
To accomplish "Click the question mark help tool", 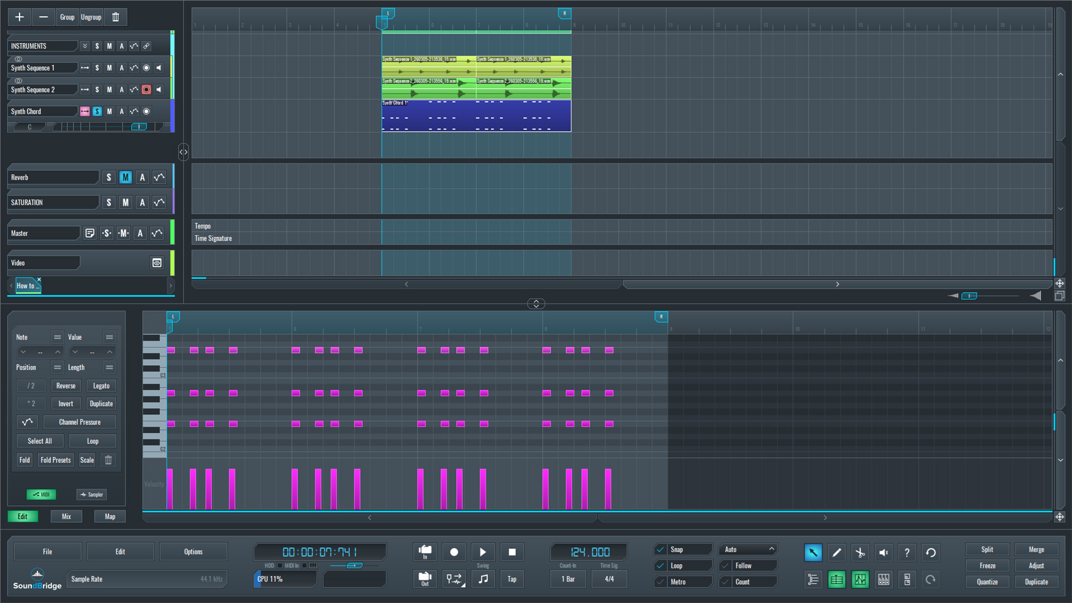I will (907, 553).
